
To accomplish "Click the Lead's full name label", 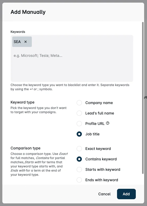I will pyautogui.click(x=100, y=113).
